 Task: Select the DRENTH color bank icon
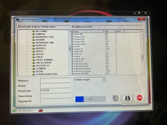[33, 49]
